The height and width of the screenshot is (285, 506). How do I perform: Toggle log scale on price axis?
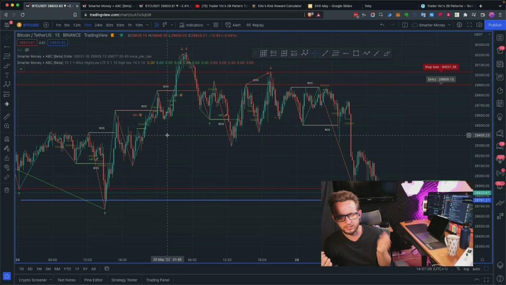point(466,269)
